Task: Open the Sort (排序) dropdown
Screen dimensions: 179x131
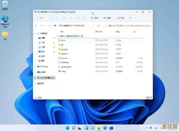Action: pos(95,18)
